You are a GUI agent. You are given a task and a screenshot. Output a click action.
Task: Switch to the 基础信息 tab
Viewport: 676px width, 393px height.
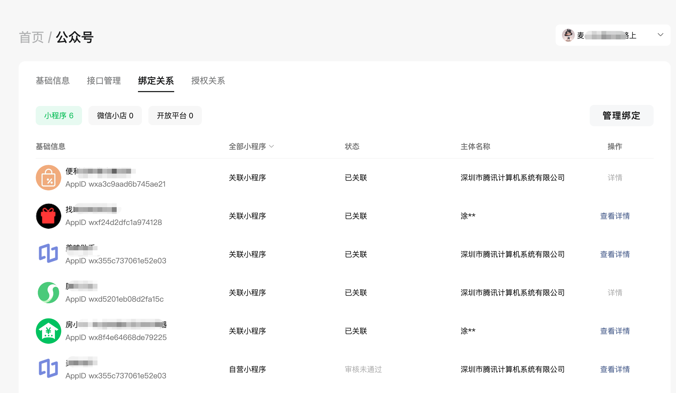[52, 81]
